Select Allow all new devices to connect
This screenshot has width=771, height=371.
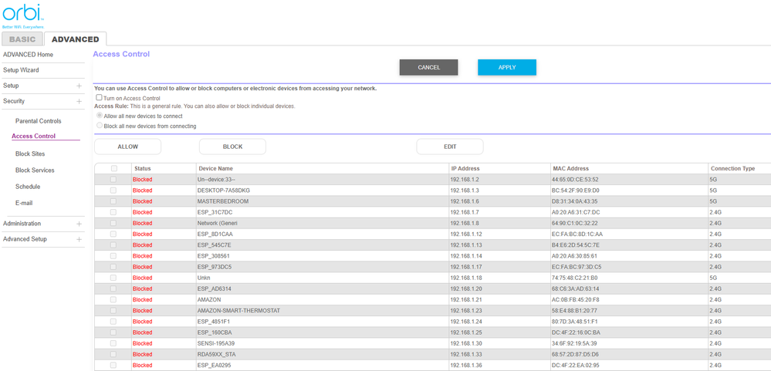[99, 116]
